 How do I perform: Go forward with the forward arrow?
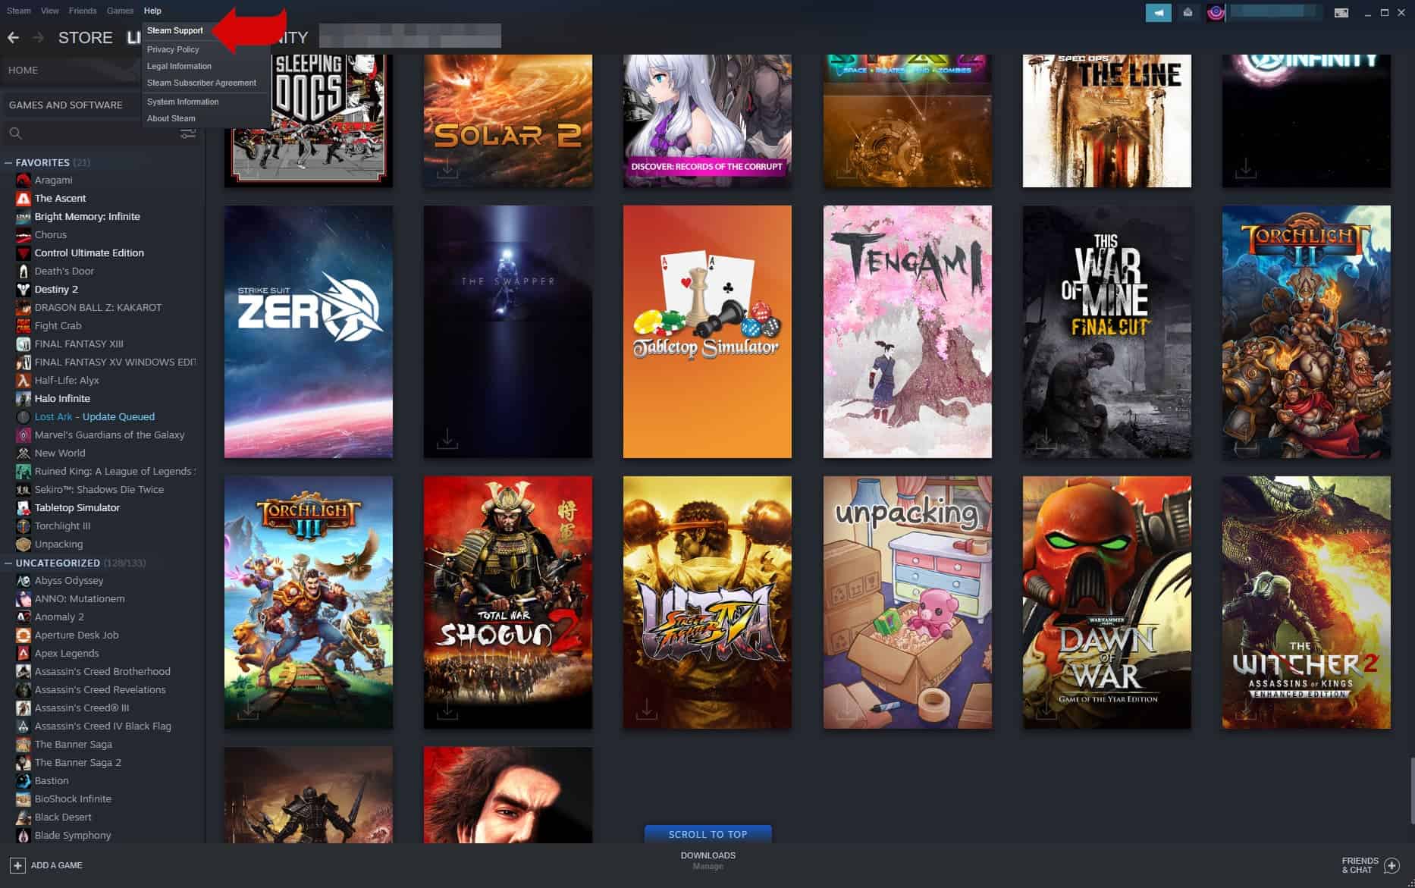click(x=38, y=37)
